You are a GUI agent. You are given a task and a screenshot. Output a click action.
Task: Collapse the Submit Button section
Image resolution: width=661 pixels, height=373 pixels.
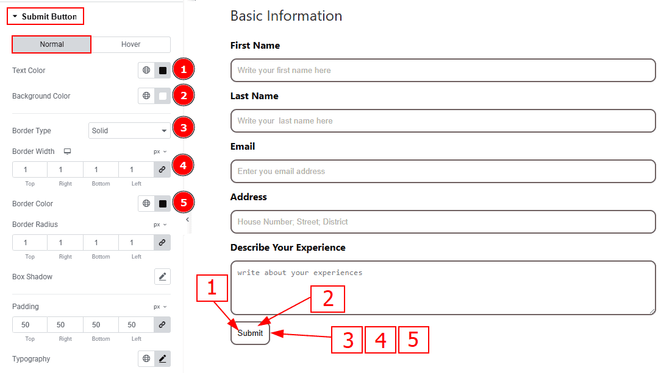point(45,16)
